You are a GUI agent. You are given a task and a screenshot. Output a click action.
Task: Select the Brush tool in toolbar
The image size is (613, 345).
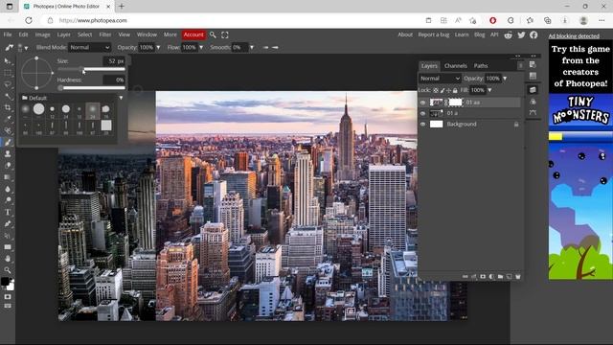point(8,142)
